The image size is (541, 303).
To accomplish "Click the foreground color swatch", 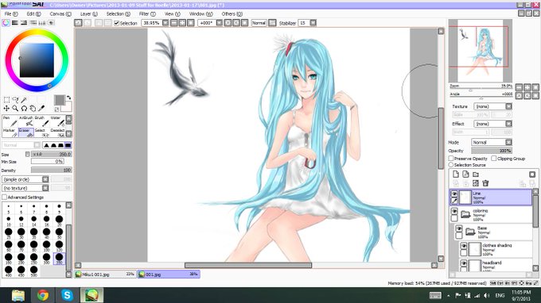I will [x=60, y=100].
